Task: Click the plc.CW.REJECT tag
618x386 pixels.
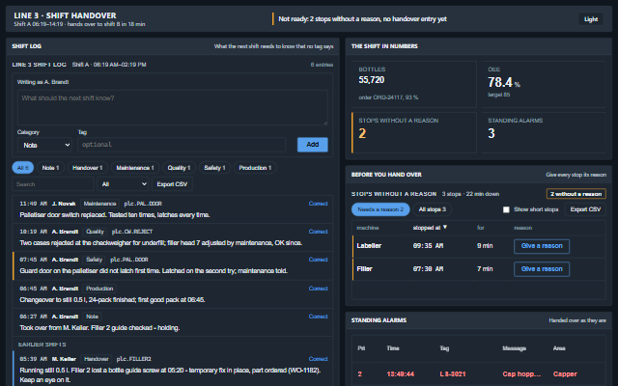Action: tap(132, 232)
